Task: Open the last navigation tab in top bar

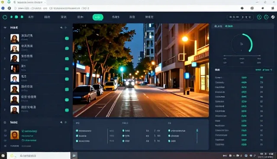Action: tap(149, 17)
